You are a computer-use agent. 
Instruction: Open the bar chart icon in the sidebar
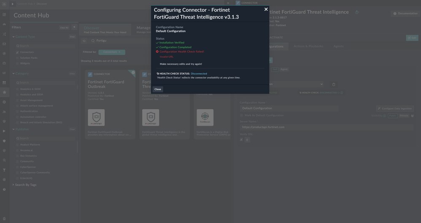(x=4, y=73)
